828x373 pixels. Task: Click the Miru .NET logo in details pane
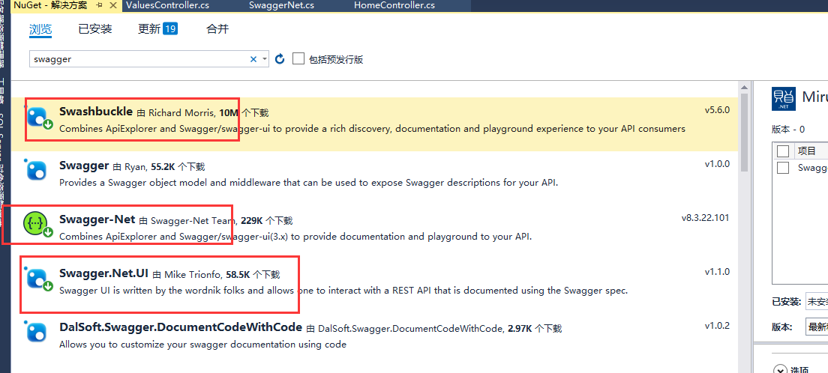[x=784, y=99]
